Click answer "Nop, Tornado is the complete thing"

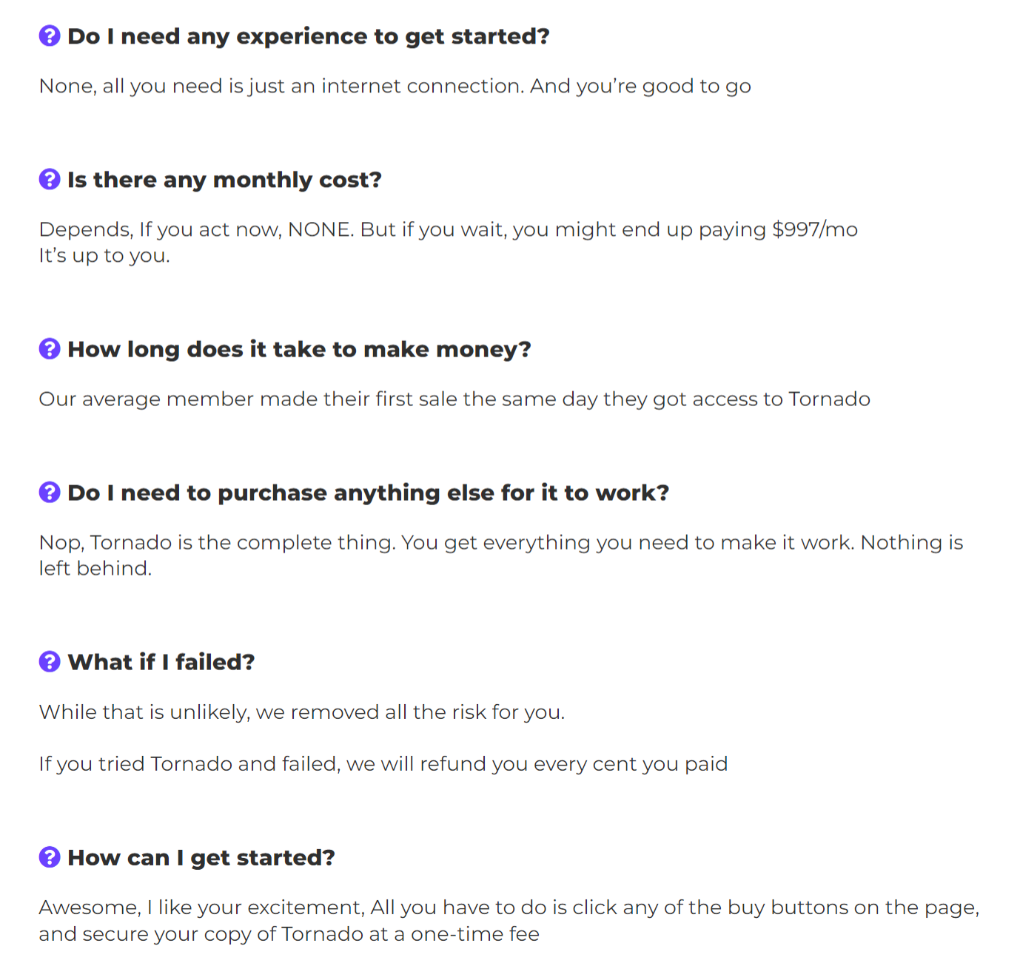[x=500, y=543]
